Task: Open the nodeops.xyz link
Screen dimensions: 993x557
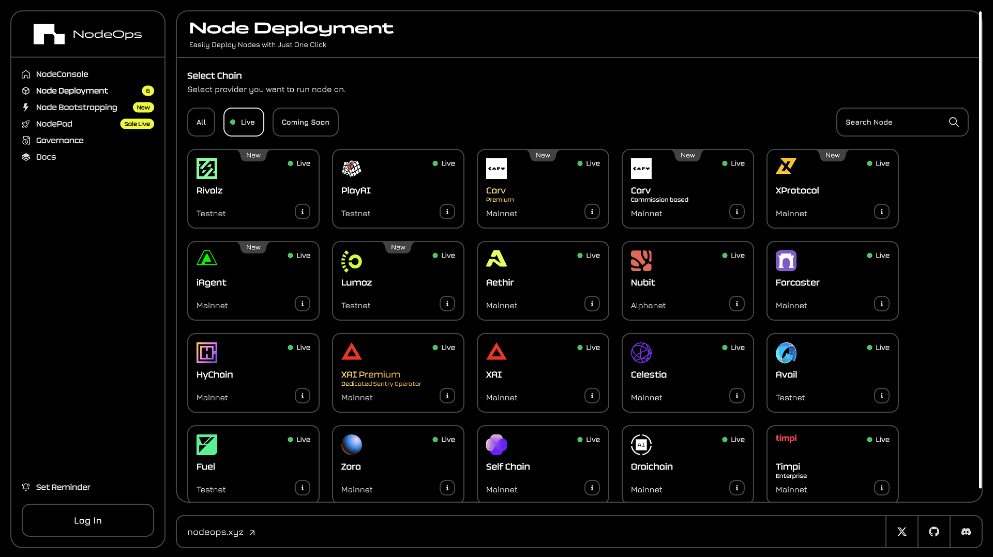Action: pos(221,532)
